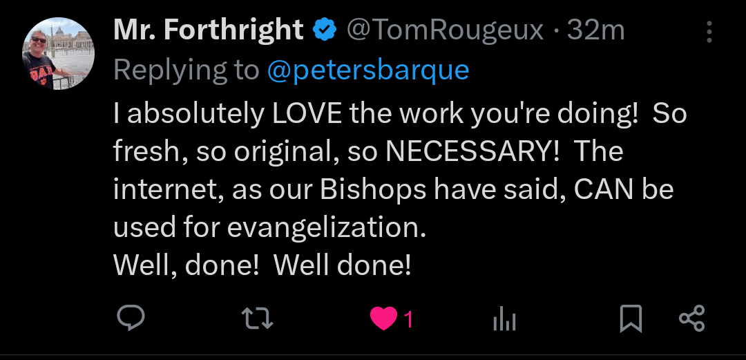Click the "Replying to" label
The width and height of the screenshot is (746, 360).
coord(186,70)
